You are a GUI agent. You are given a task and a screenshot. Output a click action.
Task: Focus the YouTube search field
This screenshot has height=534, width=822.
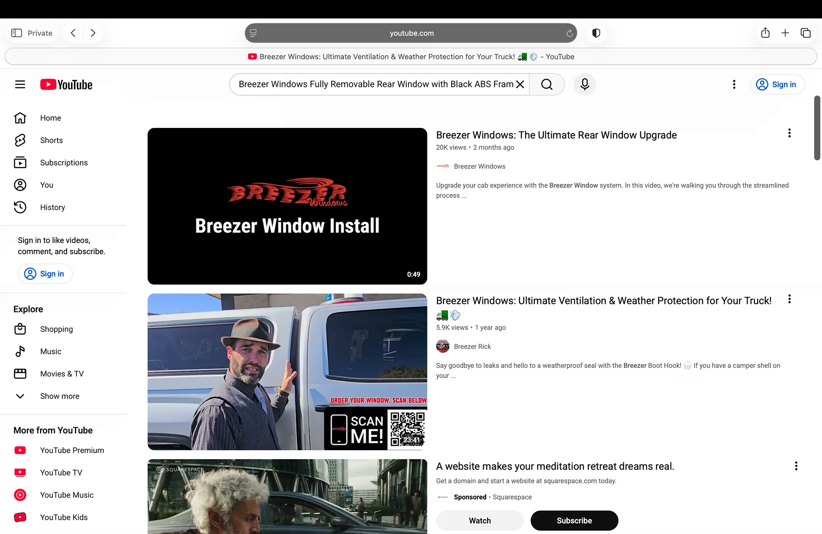(x=376, y=84)
